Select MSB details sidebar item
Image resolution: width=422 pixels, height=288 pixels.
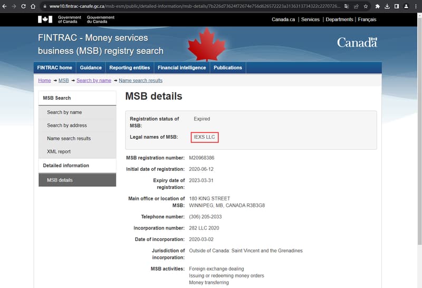[x=78, y=180]
